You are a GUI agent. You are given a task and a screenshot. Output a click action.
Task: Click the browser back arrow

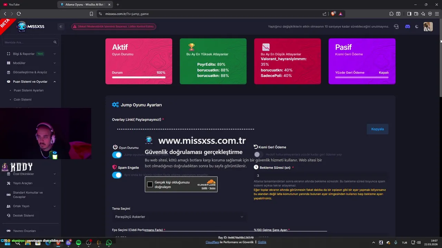click(5, 14)
